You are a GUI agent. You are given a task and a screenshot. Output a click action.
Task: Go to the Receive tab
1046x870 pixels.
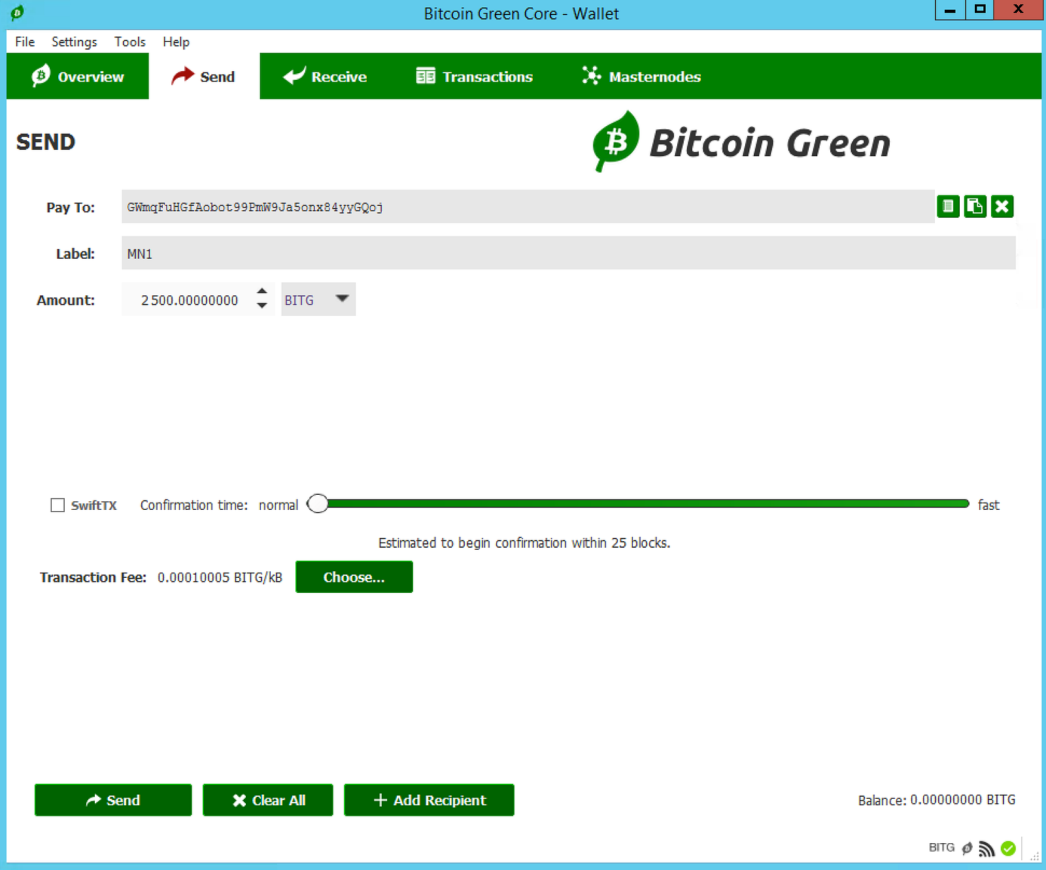point(325,76)
